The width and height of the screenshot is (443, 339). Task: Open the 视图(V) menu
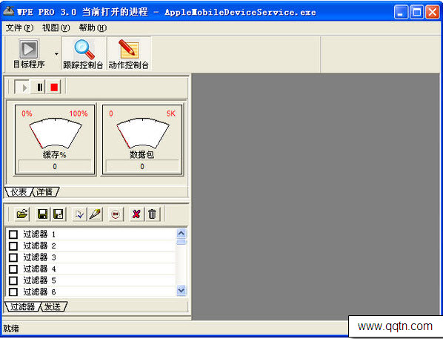[x=56, y=27]
